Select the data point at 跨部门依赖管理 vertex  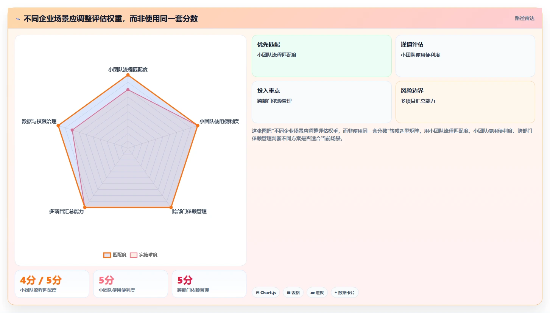[171, 207]
